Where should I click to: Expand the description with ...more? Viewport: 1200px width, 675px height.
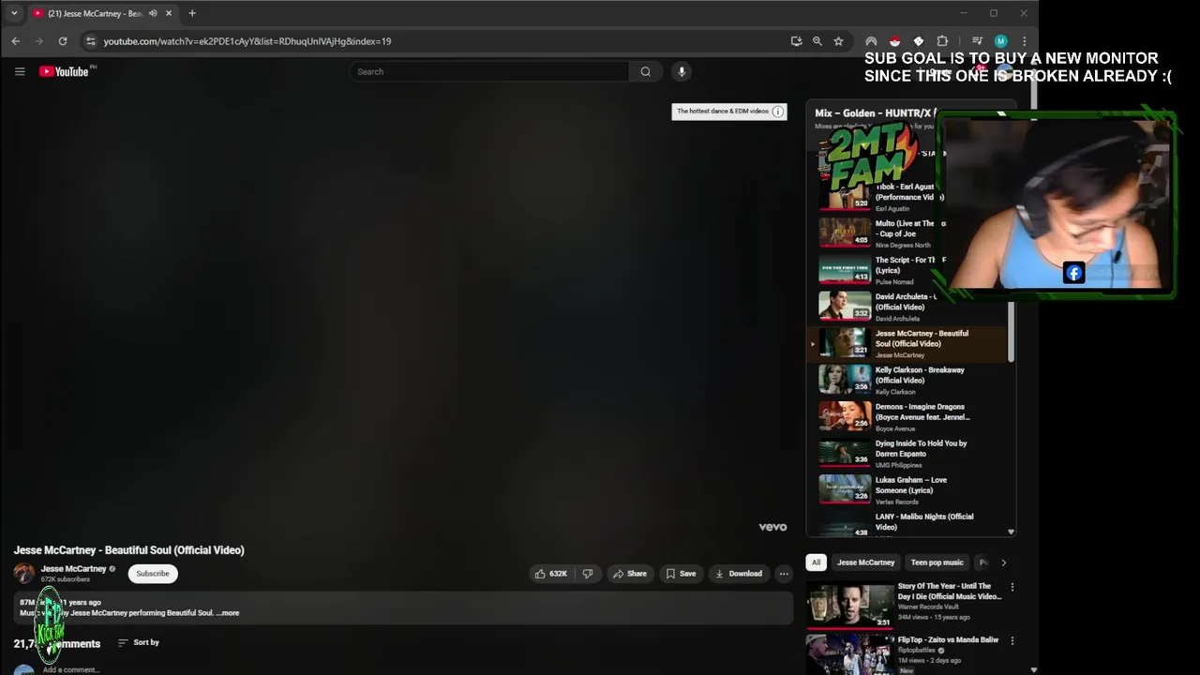(228, 613)
